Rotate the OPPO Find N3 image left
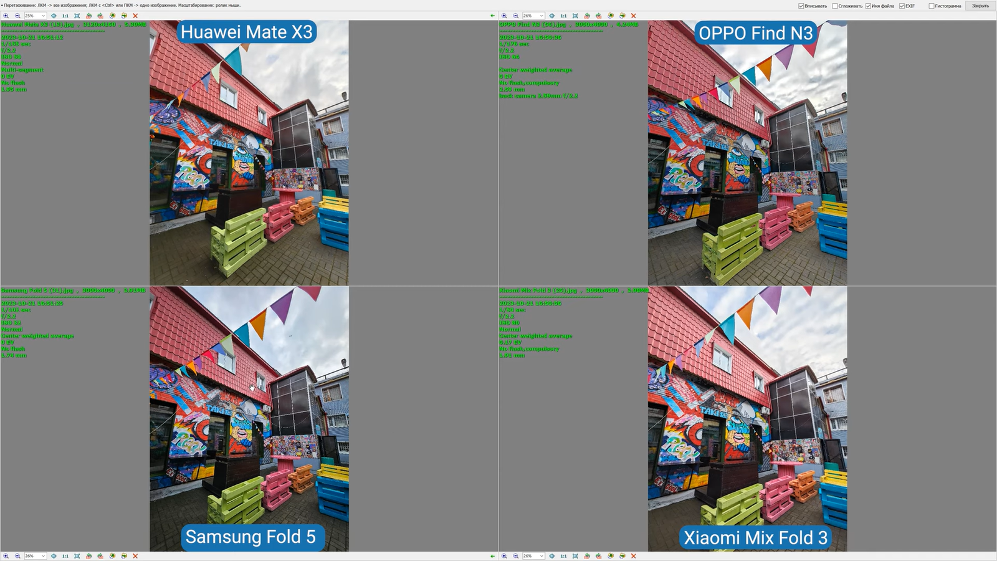 [x=588, y=16]
